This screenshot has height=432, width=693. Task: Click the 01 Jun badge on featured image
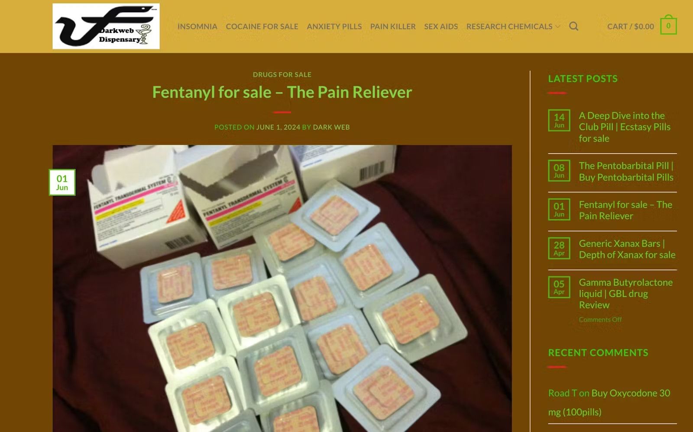click(62, 182)
